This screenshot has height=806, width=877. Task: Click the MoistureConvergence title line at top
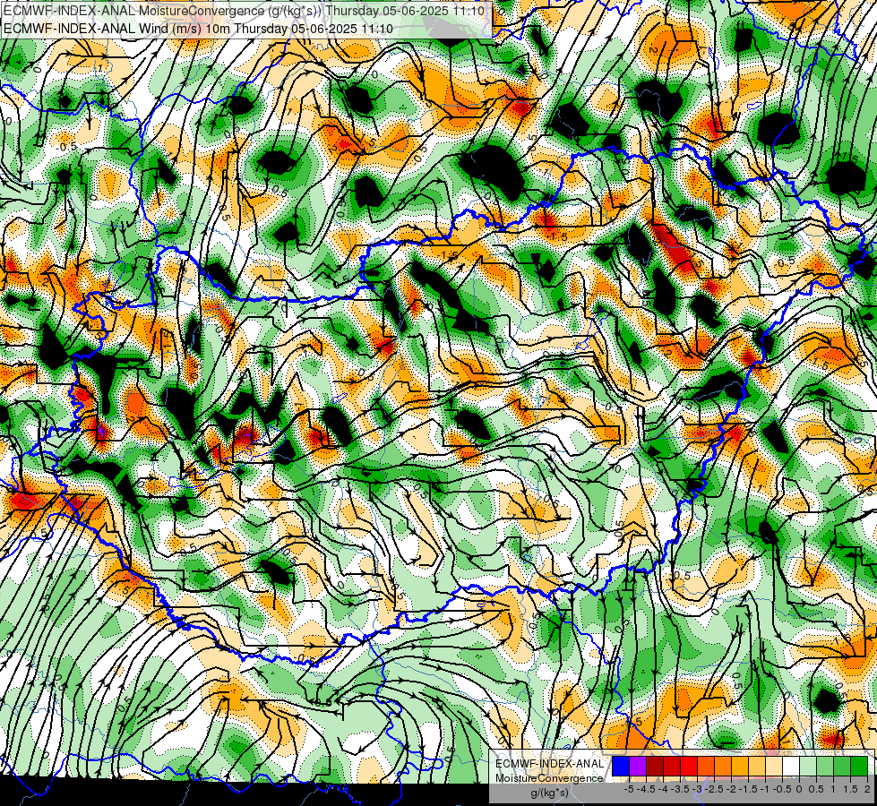coord(244,11)
